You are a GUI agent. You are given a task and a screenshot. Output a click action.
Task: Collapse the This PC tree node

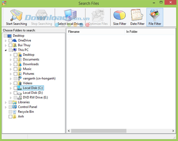pyautogui.click(x=6, y=50)
